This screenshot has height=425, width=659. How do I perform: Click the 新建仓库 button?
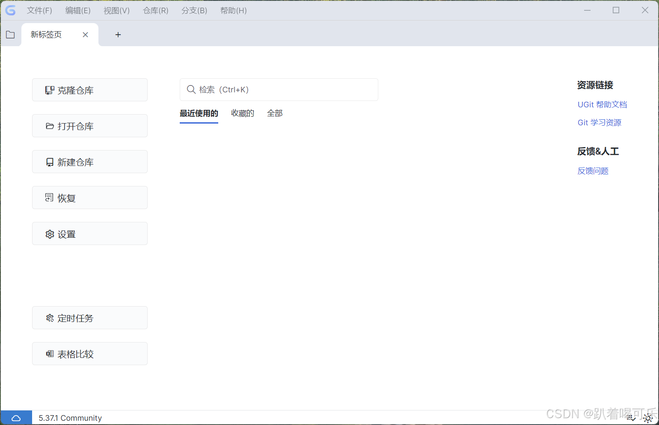pyautogui.click(x=90, y=162)
